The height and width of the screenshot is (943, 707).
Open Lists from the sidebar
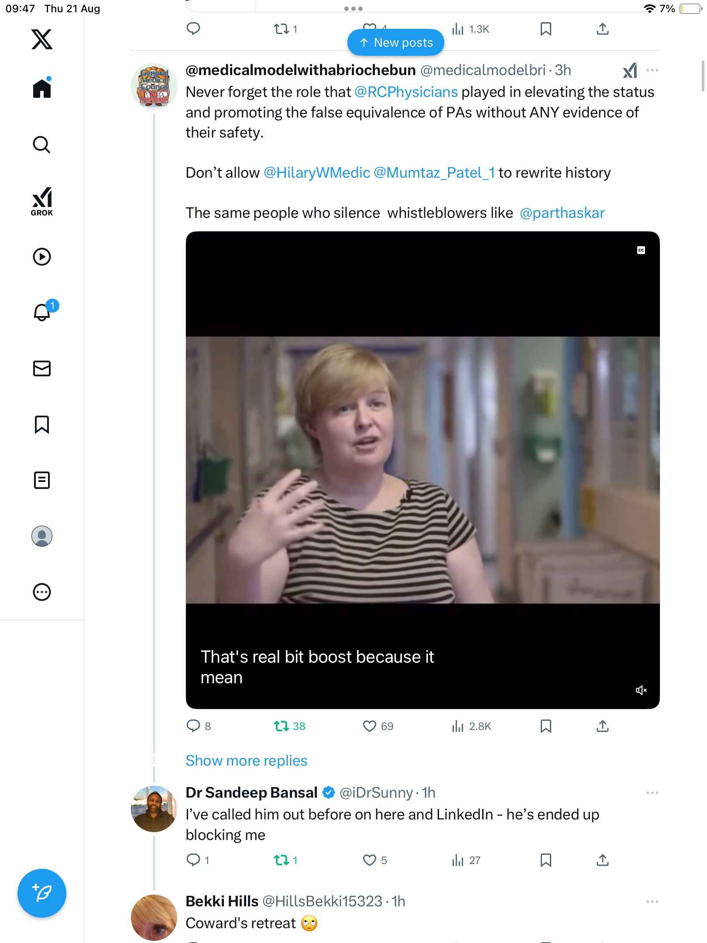[x=42, y=480]
